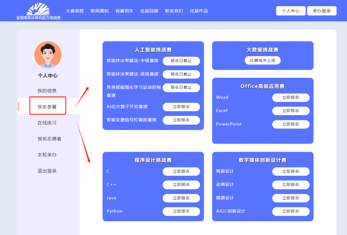The width and height of the screenshot is (347, 235).
Task: Open 大赛章程 in the top menu
Action: 75,11
